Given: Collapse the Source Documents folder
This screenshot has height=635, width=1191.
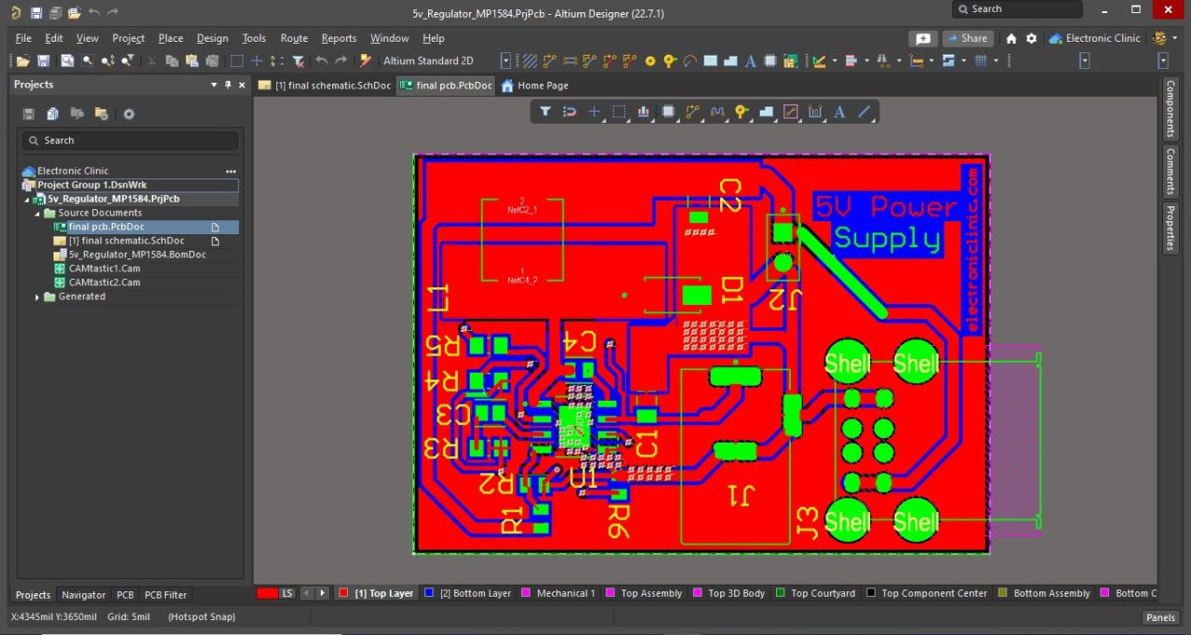Looking at the screenshot, I should tap(37, 213).
